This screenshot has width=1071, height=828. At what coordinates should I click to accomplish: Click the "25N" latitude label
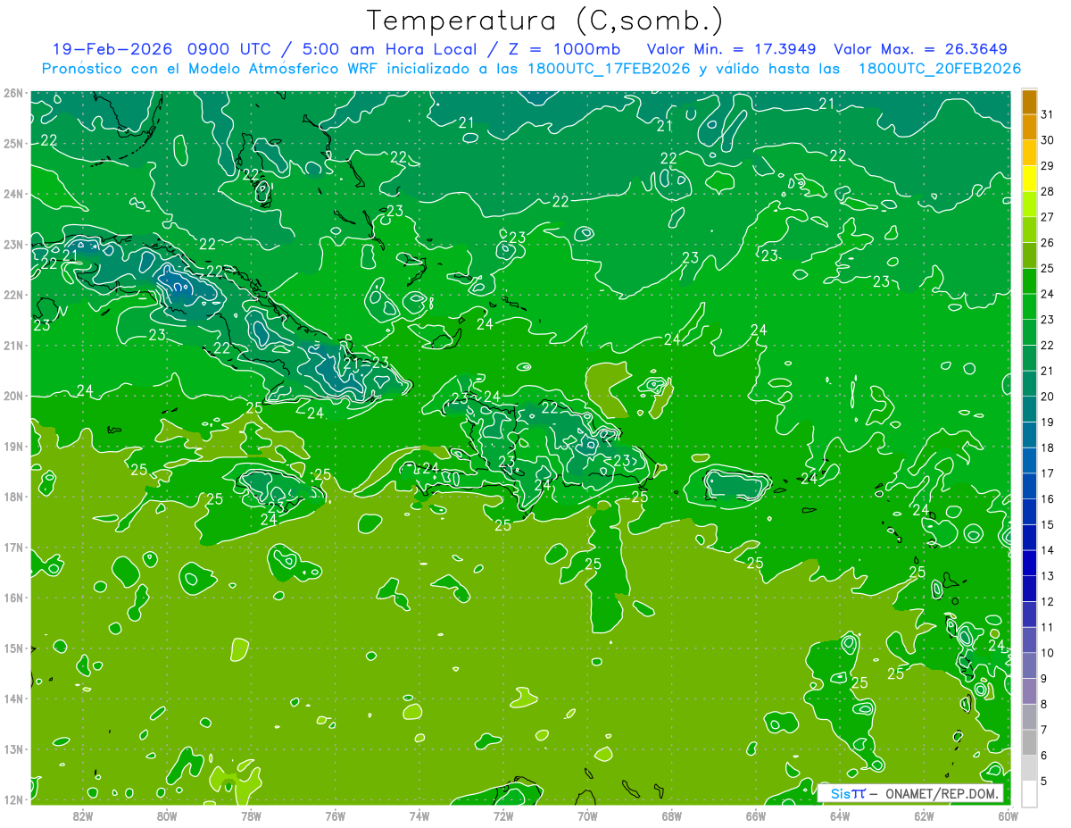pyautogui.click(x=12, y=143)
